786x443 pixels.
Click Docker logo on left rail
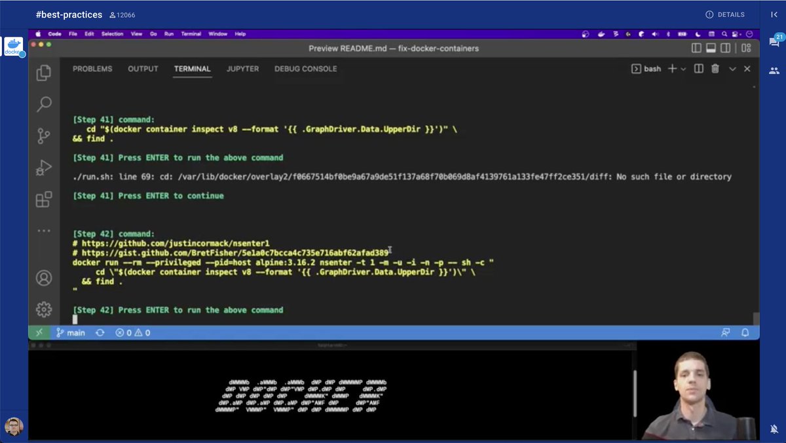click(x=13, y=46)
